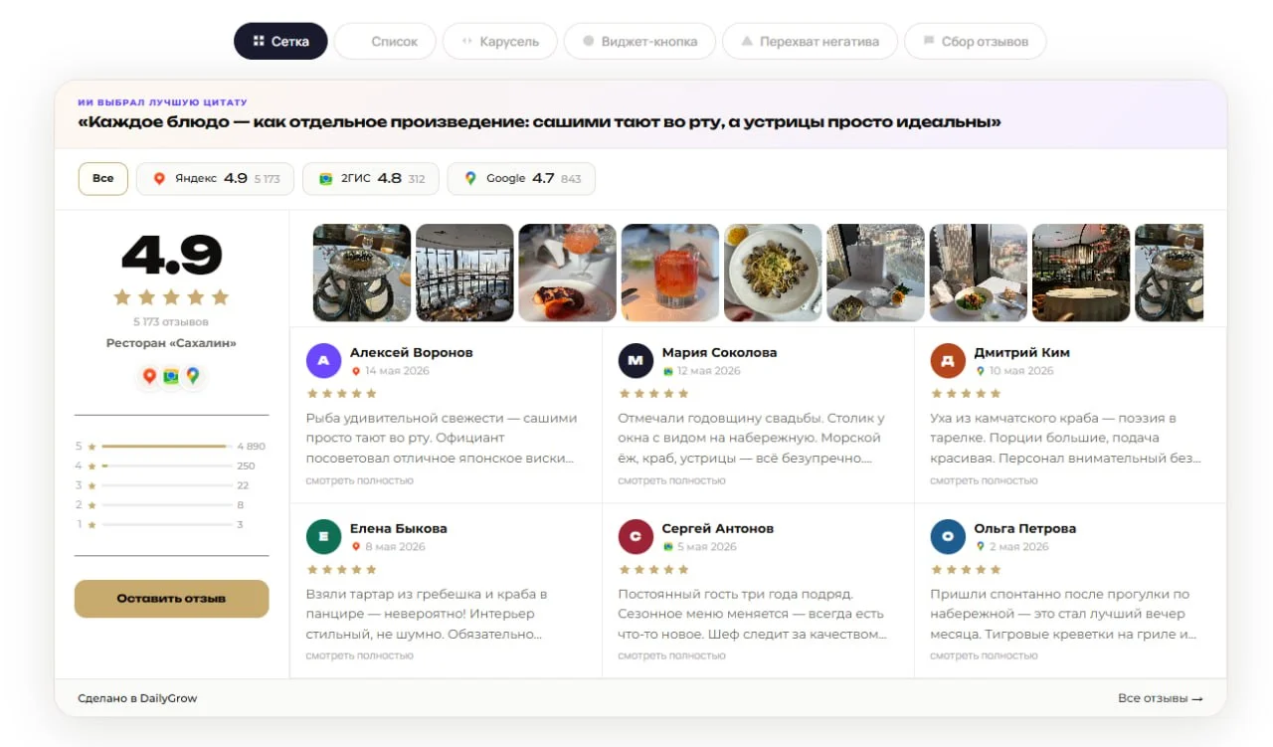The height and width of the screenshot is (747, 1273).
Task: Select the Сбор отзывов tab
Action: (975, 42)
